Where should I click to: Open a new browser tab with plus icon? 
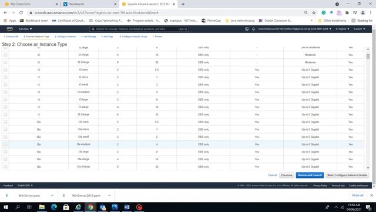pyautogui.click(x=183, y=4)
